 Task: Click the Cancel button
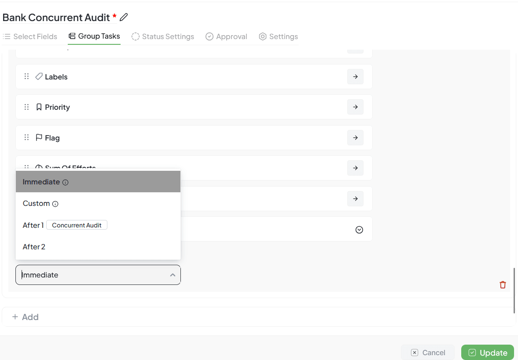click(x=428, y=353)
